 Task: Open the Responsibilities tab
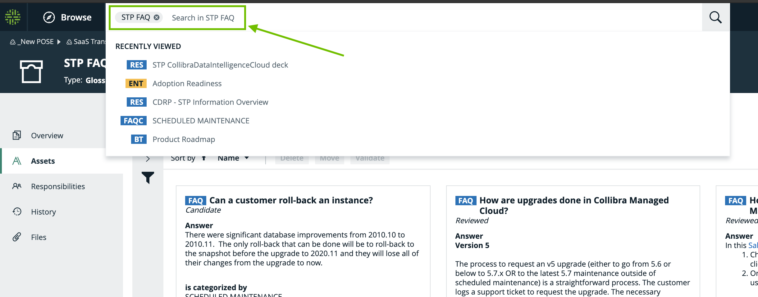58,186
